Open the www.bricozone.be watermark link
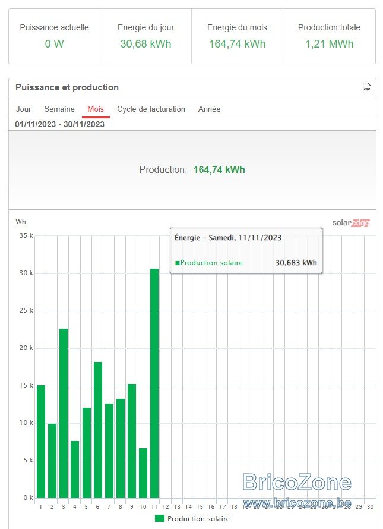This screenshot has width=383, height=529. [x=297, y=503]
